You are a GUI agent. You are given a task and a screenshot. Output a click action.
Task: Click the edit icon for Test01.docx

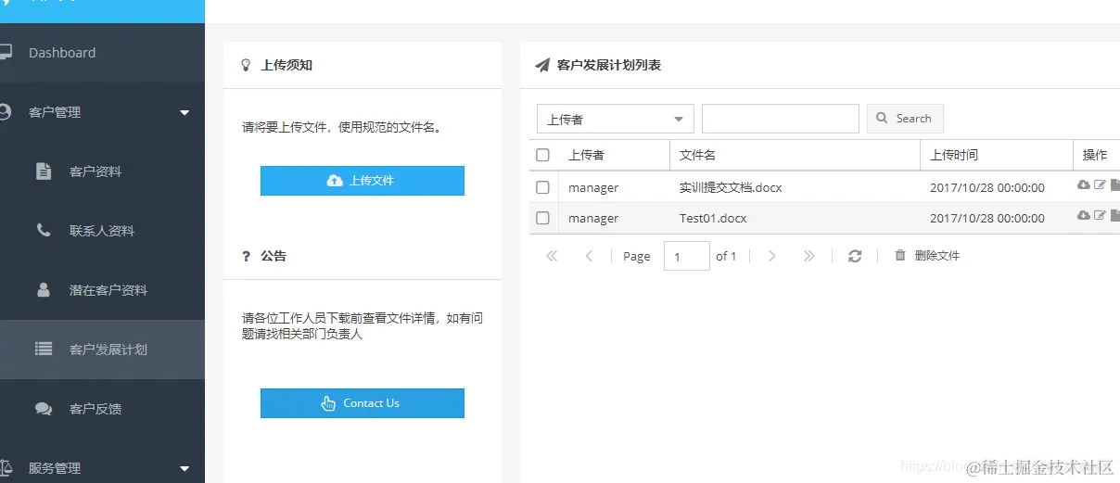[x=1100, y=215]
